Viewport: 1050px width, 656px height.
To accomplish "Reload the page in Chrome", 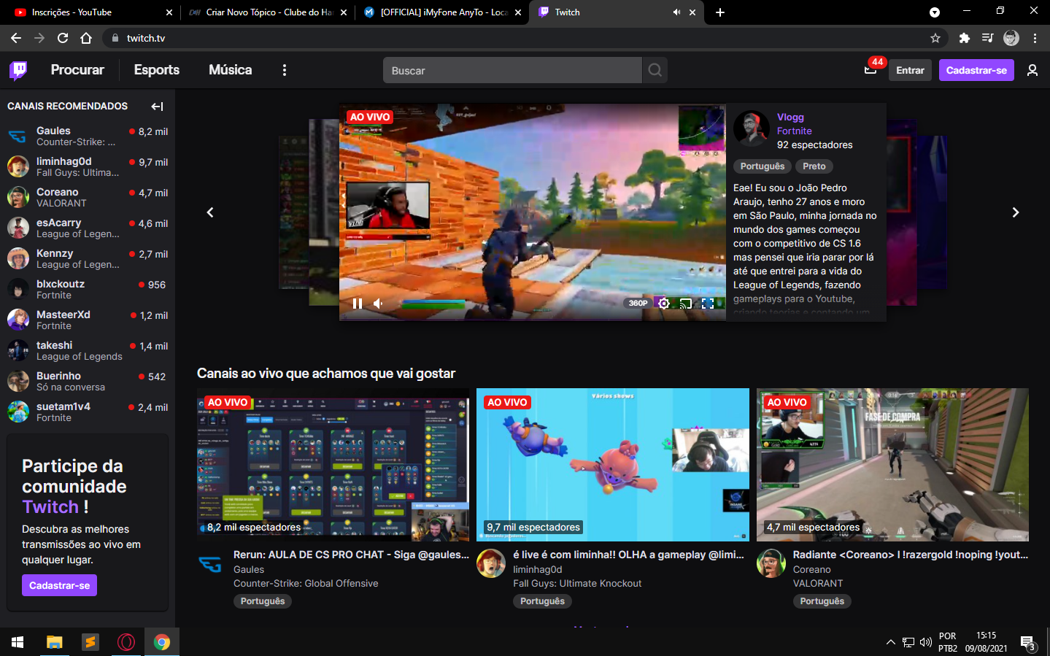I will pos(63,38).
